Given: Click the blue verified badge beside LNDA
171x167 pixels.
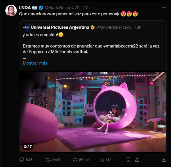Looking at the screenshot, I should click(x=41, y=7).
